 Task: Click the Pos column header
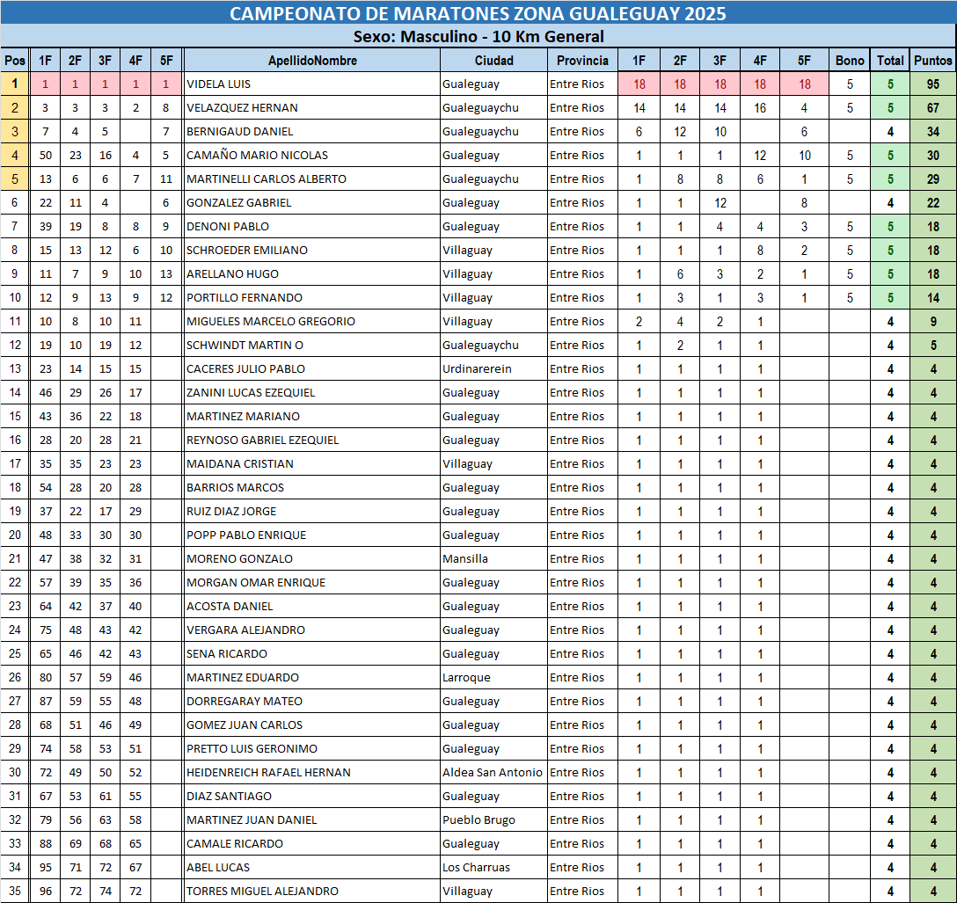coord(15,61)
